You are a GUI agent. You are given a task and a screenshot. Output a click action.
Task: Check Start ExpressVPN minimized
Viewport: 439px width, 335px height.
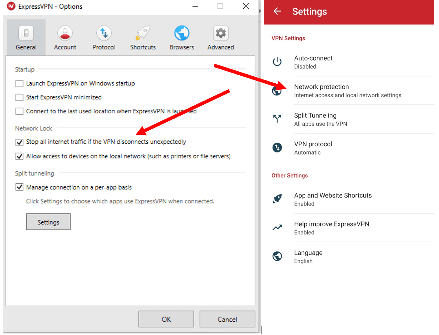19,98
